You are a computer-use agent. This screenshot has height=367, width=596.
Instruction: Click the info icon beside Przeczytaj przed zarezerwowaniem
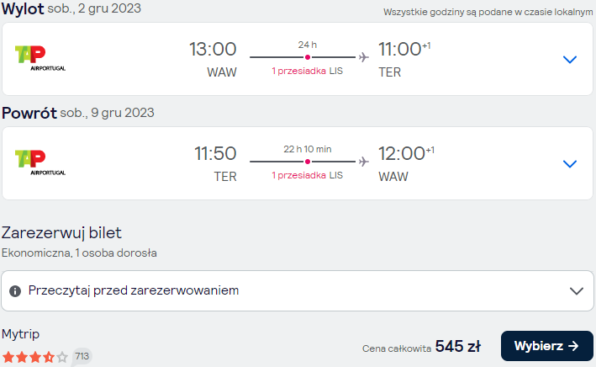coord(15,291)
